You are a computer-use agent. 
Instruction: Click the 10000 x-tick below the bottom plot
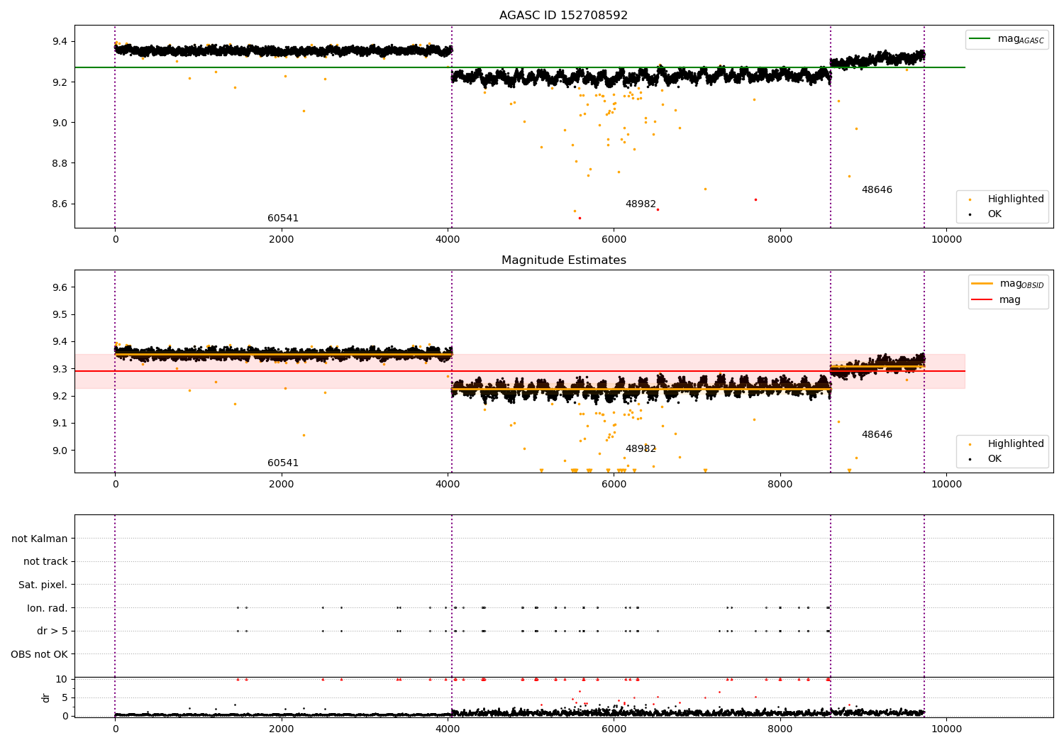(946, 729)
